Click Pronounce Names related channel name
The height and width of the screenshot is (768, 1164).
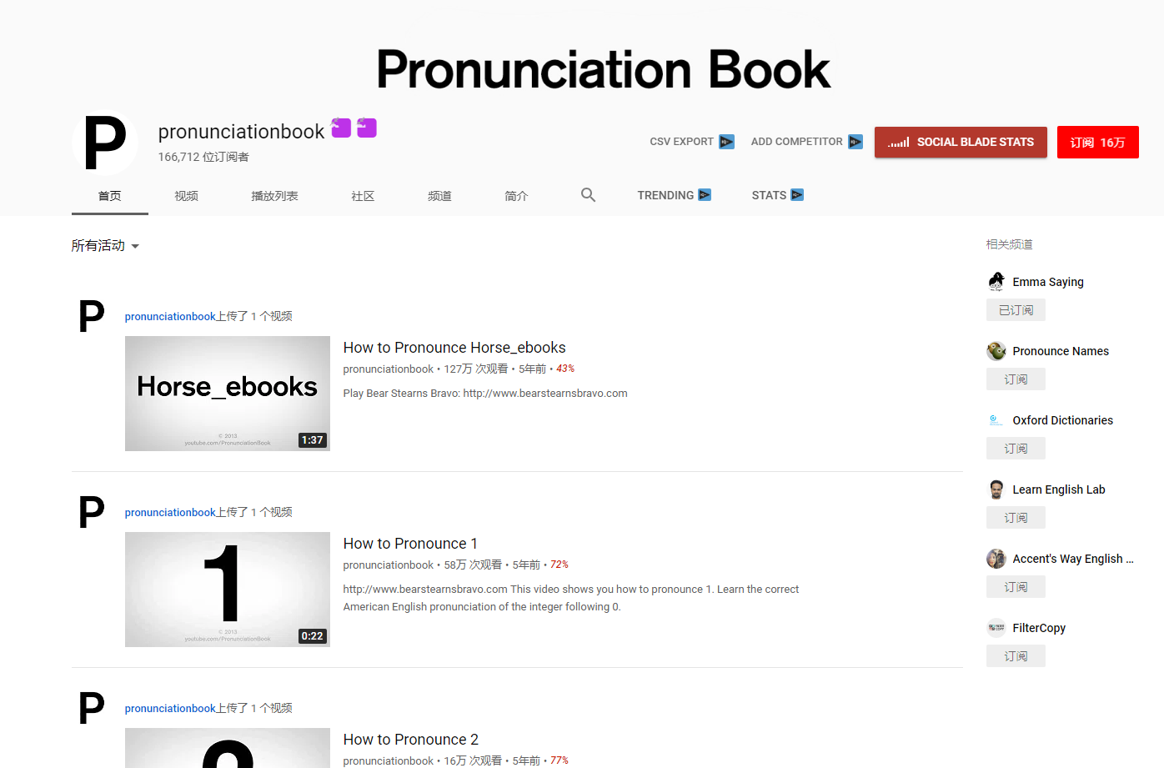[x=1061, y=351]
